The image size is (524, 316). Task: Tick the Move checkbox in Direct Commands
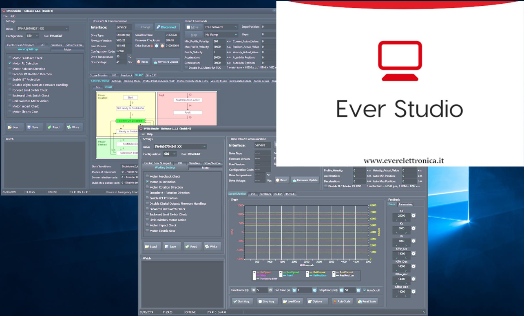coord(188,27)
